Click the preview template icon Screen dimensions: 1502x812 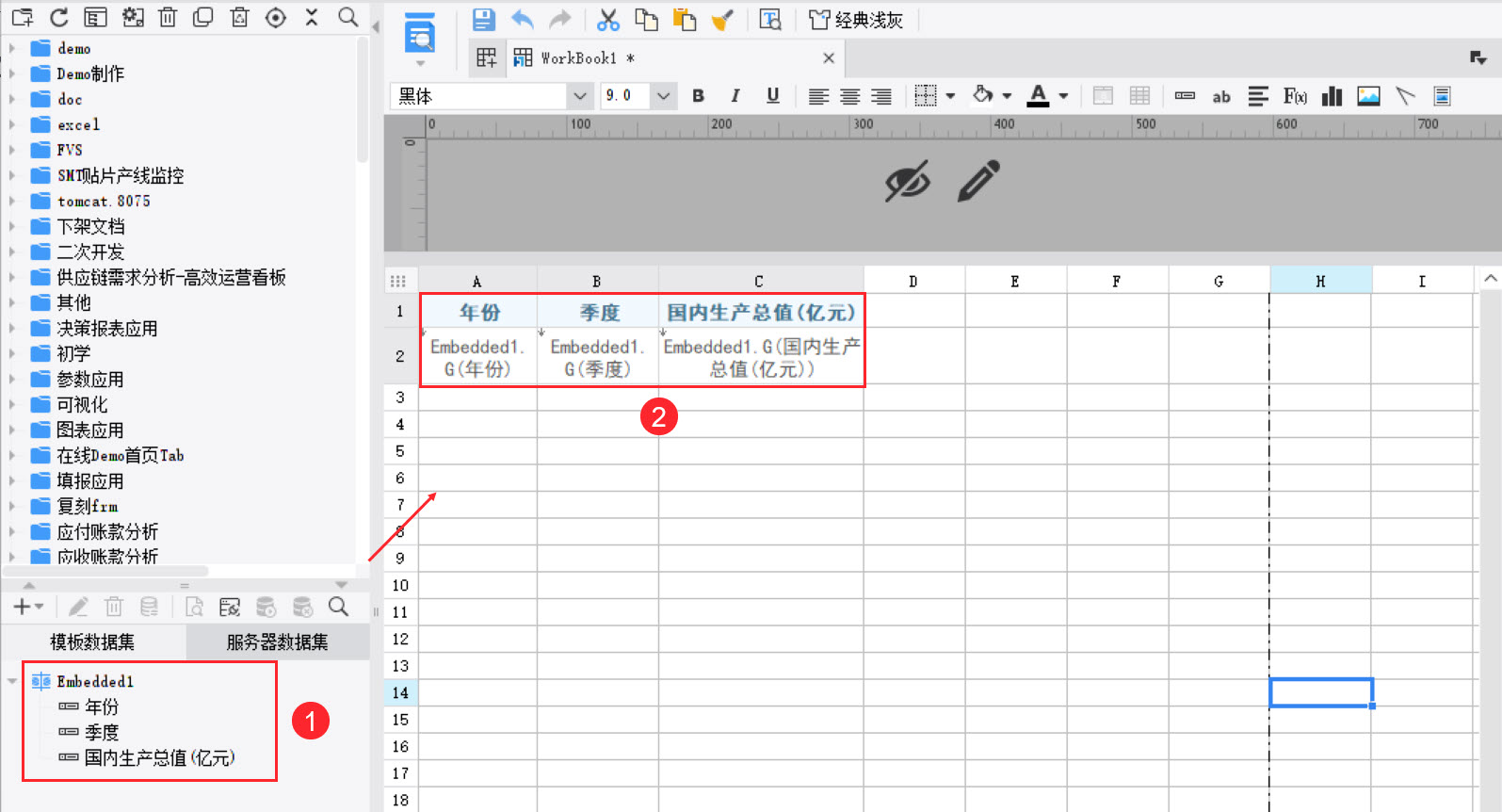[419, 35]
